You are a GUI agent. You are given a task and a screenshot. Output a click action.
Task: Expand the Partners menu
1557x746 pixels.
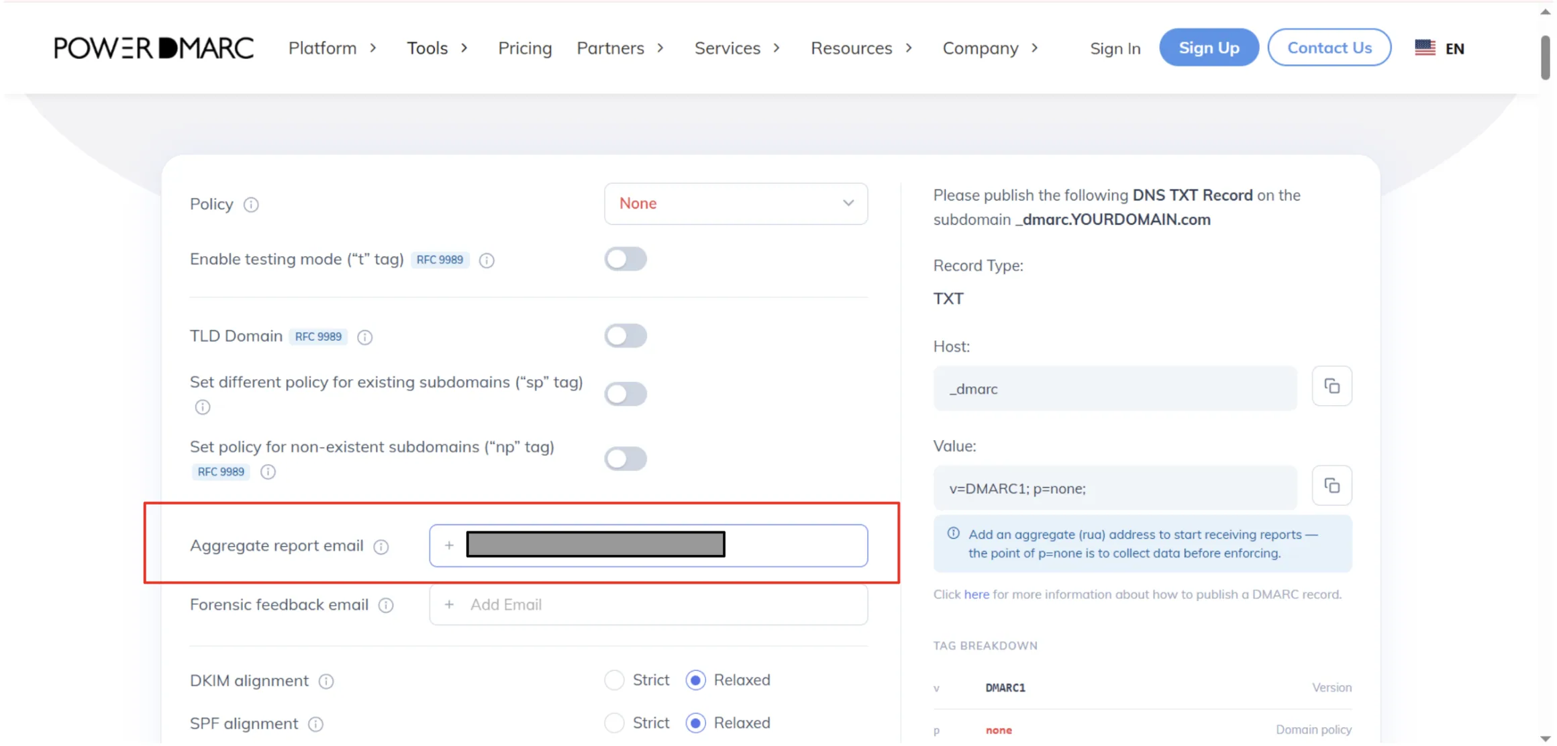pos(621,48)
